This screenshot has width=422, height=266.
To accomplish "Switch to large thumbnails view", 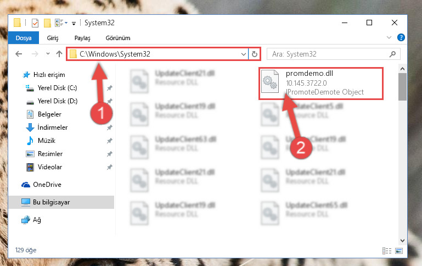I will [399, 251].
